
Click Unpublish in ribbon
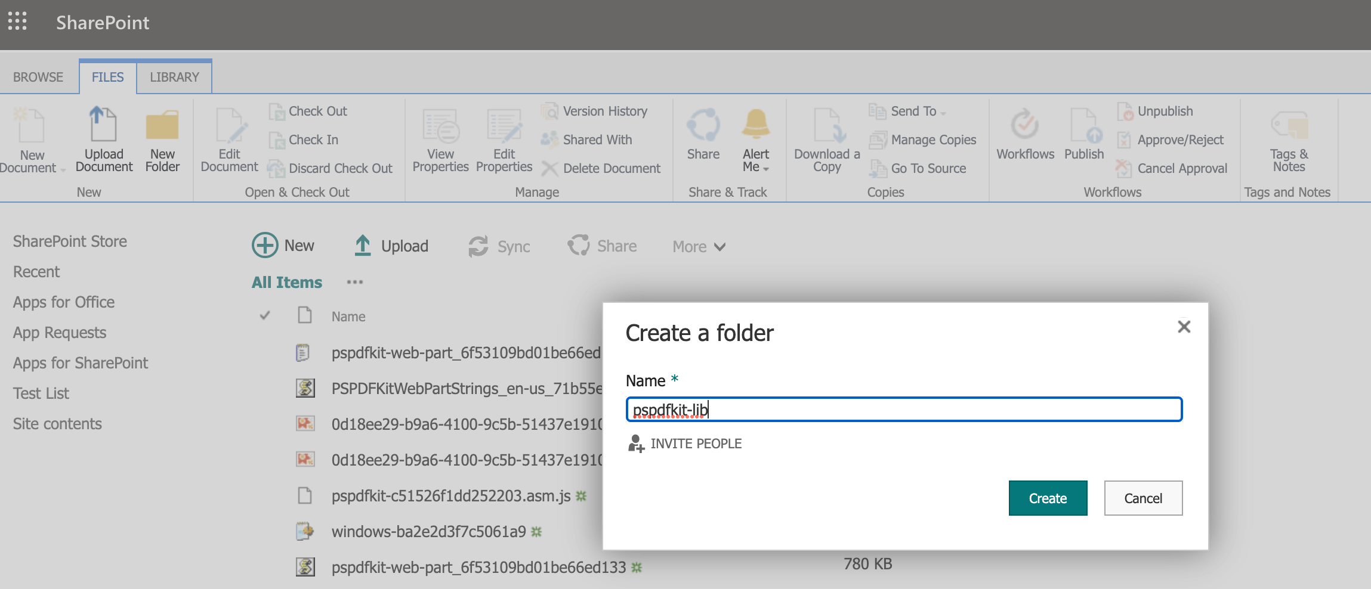click(x=1155, y=111)
